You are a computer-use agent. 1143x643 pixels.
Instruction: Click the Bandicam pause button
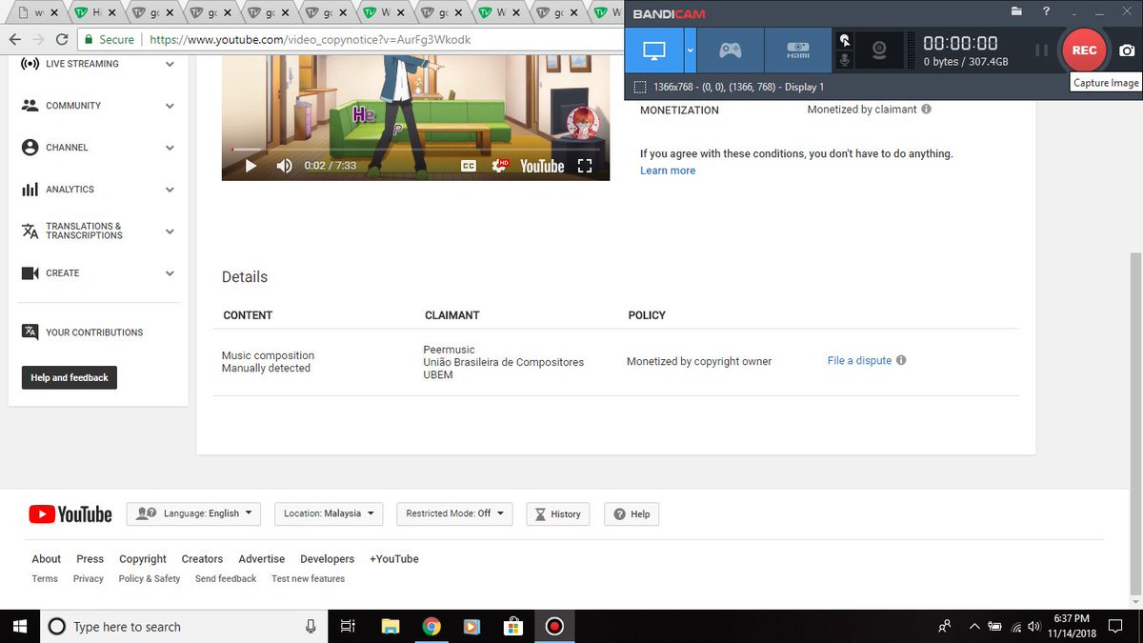click(1041, 50)
